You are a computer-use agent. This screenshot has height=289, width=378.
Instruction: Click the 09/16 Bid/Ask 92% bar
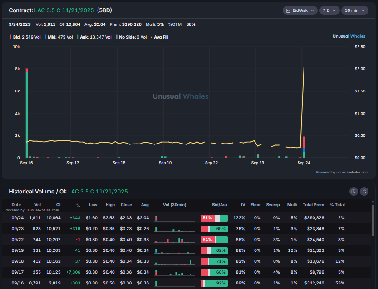(x=214, y=283)
